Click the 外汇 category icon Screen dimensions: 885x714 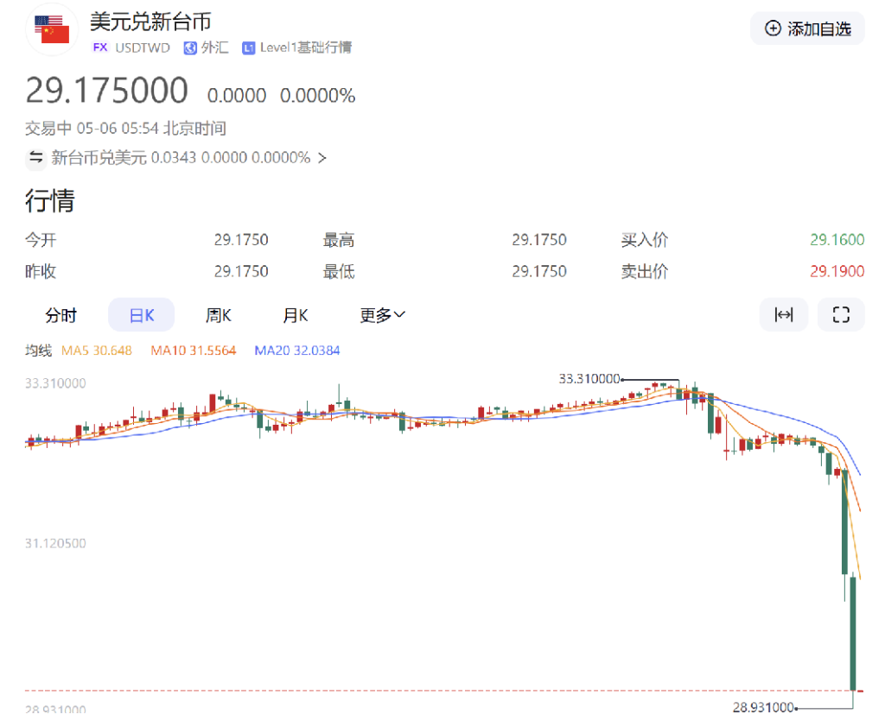190,47
